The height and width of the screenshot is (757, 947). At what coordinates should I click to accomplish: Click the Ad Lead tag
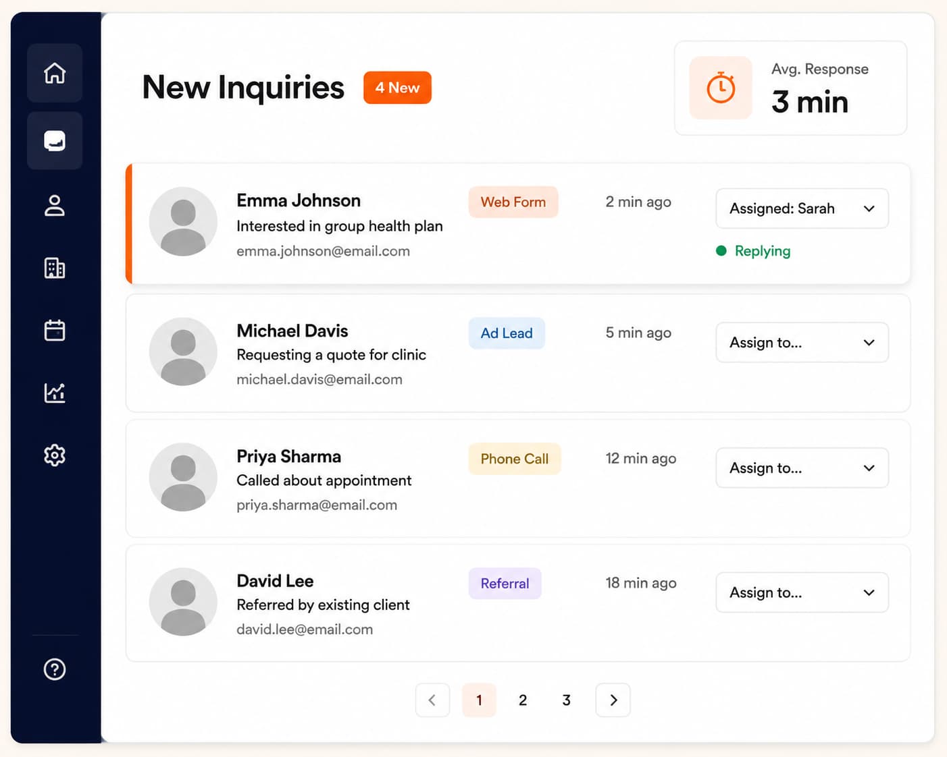[507, 333]
